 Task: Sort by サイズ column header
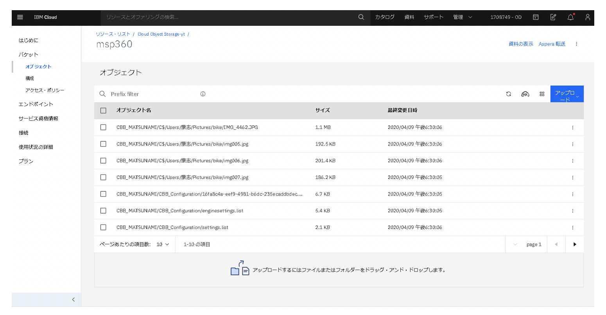[323, 110]
